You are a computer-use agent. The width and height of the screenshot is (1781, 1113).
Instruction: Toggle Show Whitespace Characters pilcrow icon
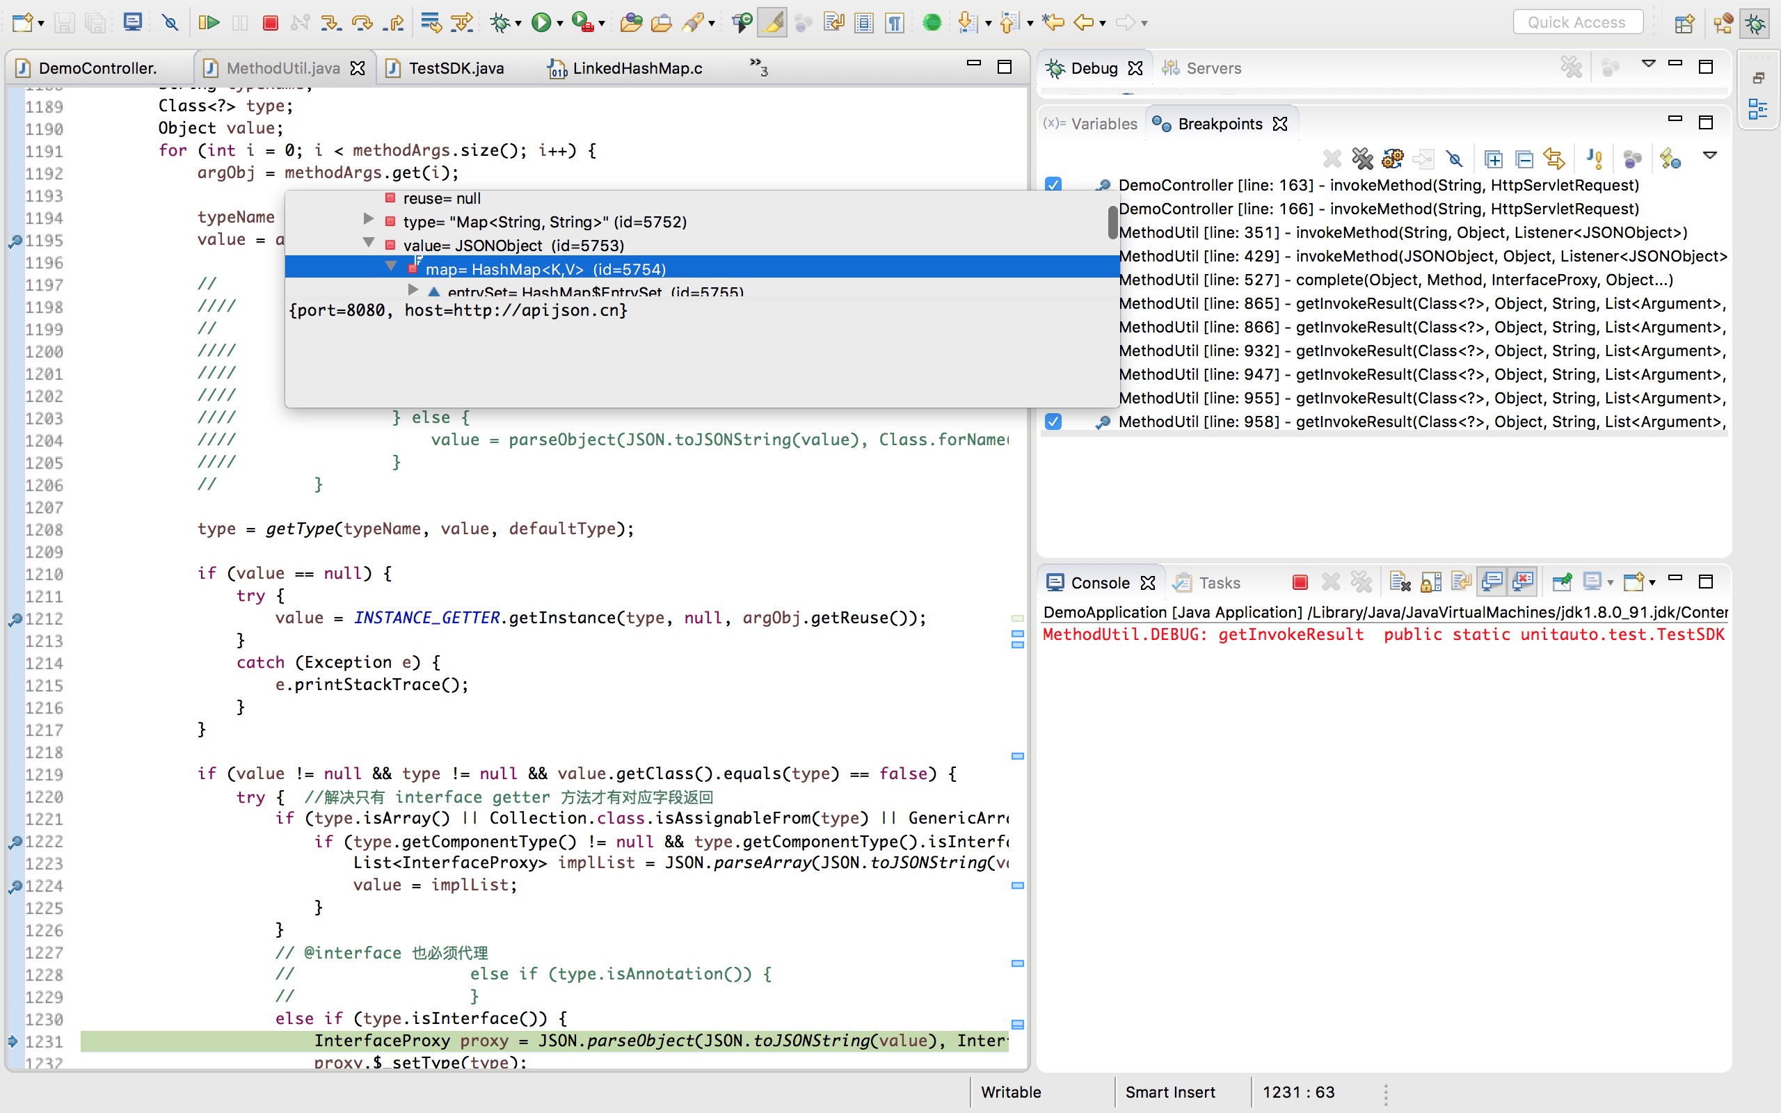point(894,23)
